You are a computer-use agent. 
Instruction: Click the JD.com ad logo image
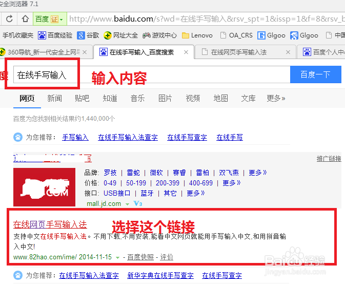(x=44, y=187)
